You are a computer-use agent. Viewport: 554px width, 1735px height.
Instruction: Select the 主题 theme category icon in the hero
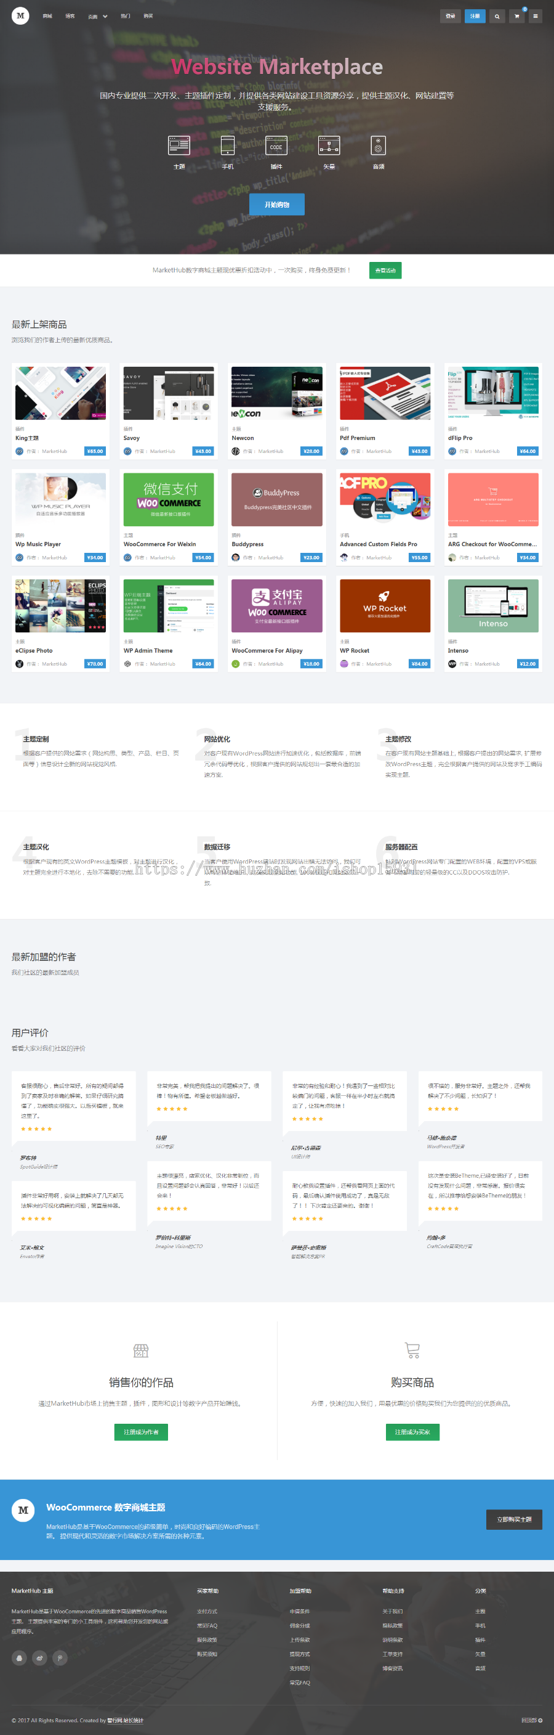(x=179, y=145)
